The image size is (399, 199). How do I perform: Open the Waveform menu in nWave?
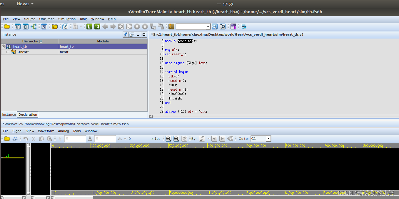click(x=46, y=131)
